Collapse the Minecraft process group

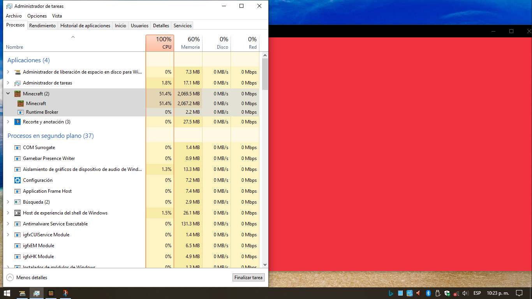pyautogui.click(x=8, y=93)
